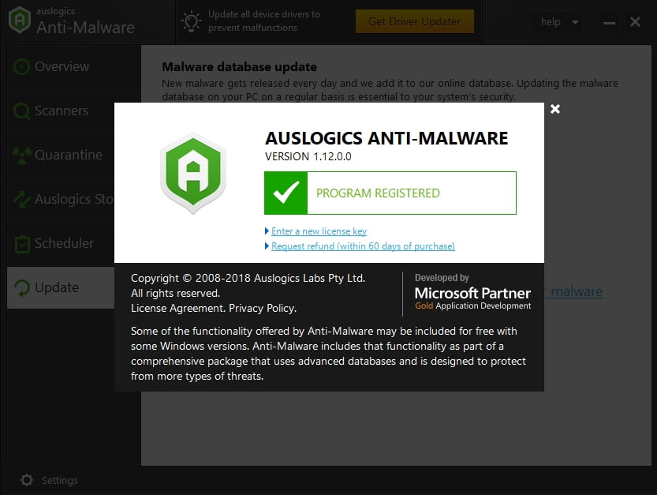Click the License Agreement link

pos(178,309)
